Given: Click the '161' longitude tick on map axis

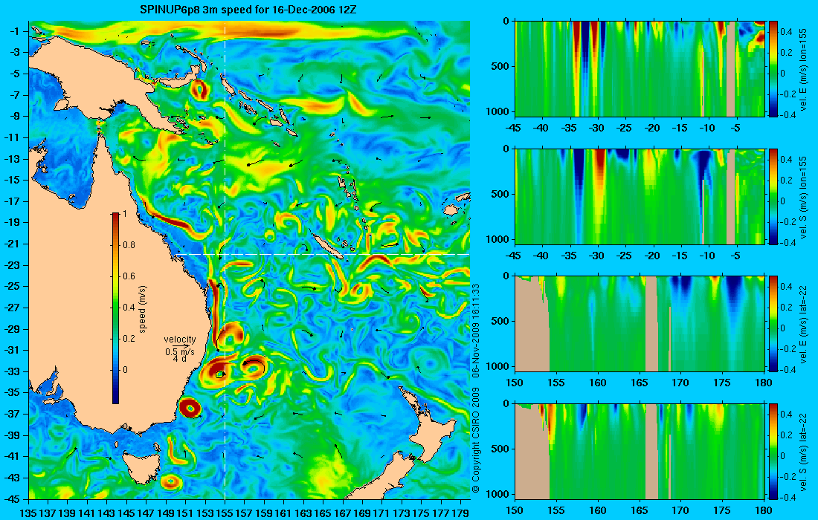Looking at the screenshot, I should (x=283, y=513).
